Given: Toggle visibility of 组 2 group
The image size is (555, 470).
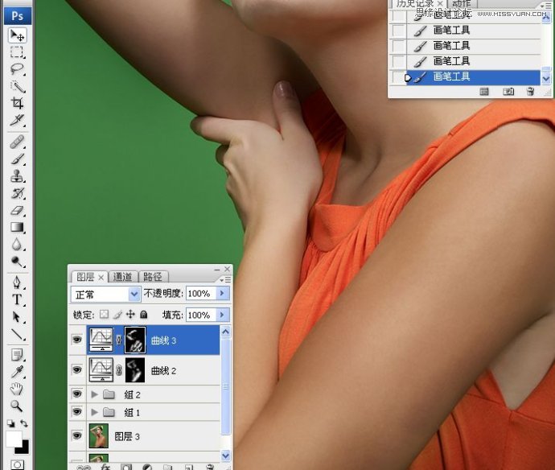Looking at the screenshot, I should pos(76,394).
